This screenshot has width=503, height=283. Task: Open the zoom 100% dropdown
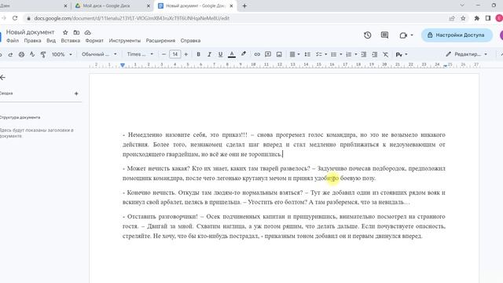pyautogui.click(x=62, y=54)
